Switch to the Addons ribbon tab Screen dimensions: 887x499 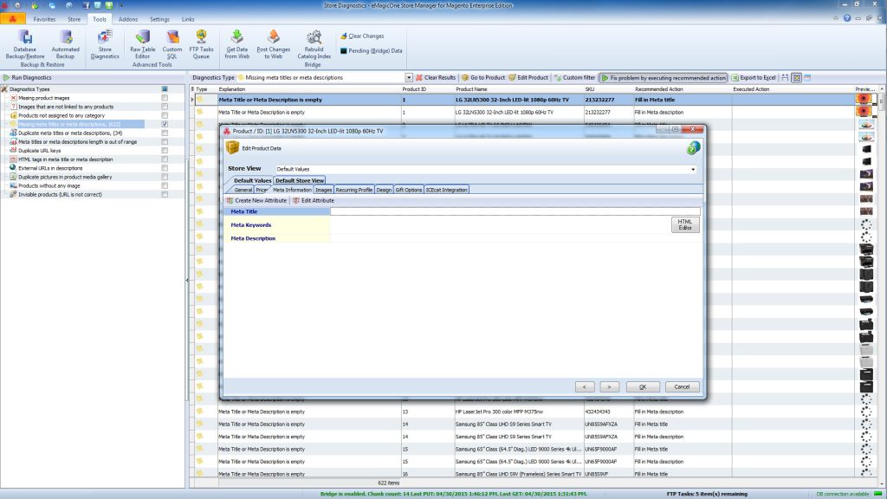coord(127,18)
